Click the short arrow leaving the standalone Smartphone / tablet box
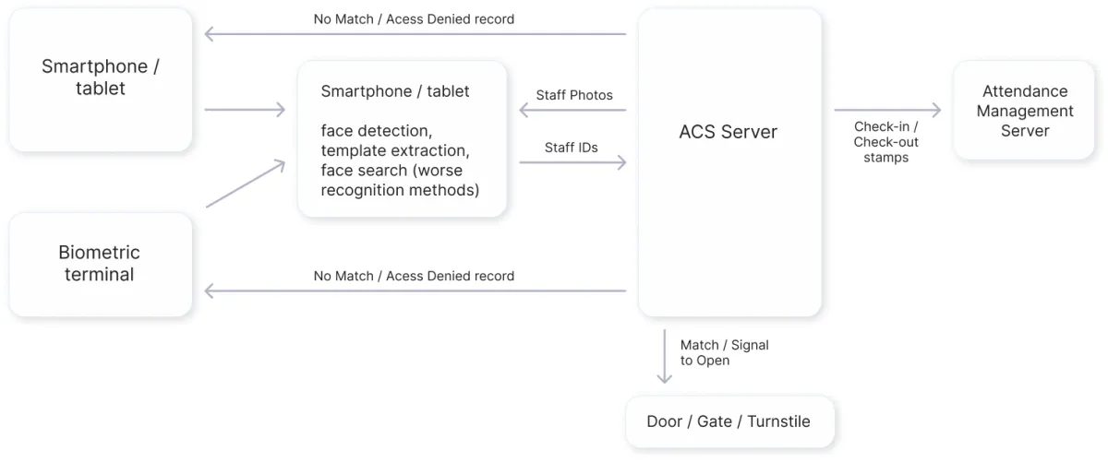The image size is (1108, 462). click(x=245, y=111)
